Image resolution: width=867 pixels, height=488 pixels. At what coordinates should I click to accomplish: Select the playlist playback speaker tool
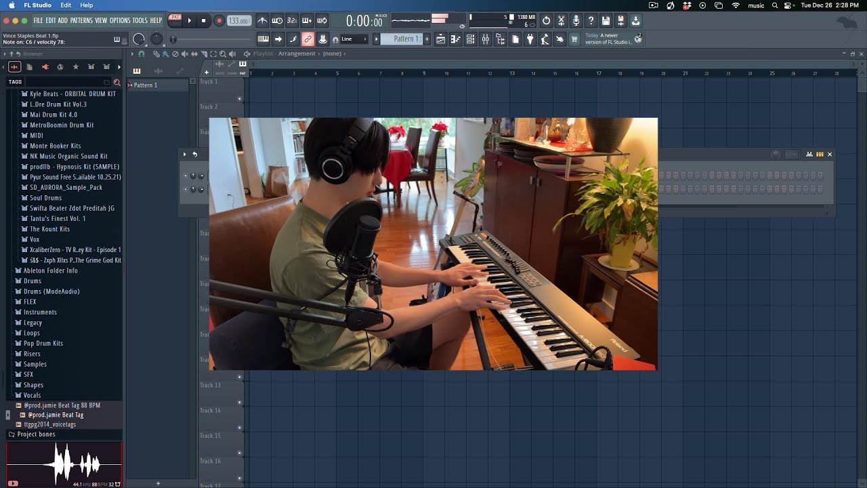(232, 54)
